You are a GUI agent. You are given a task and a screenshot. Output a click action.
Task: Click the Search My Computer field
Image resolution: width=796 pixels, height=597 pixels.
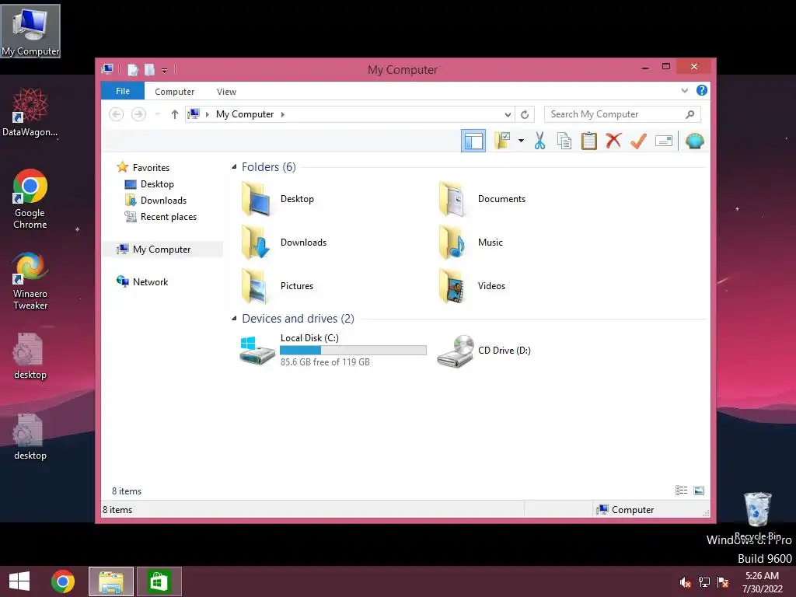(623, 114)
